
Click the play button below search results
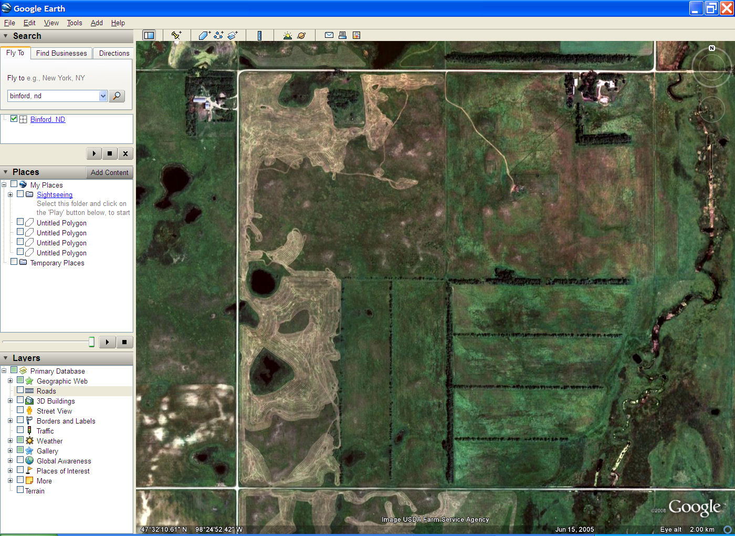click(94, 153)
